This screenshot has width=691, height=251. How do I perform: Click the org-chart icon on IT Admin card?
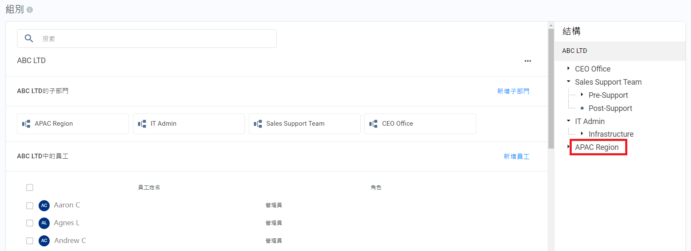[x=142, y=124]
